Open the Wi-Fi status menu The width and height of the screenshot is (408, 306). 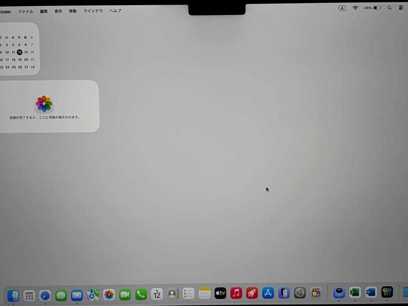pyautogui.click(x=355, y=8)
